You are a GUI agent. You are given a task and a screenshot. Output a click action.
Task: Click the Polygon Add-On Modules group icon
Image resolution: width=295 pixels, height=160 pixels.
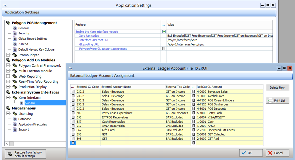[x=8, y=60]
